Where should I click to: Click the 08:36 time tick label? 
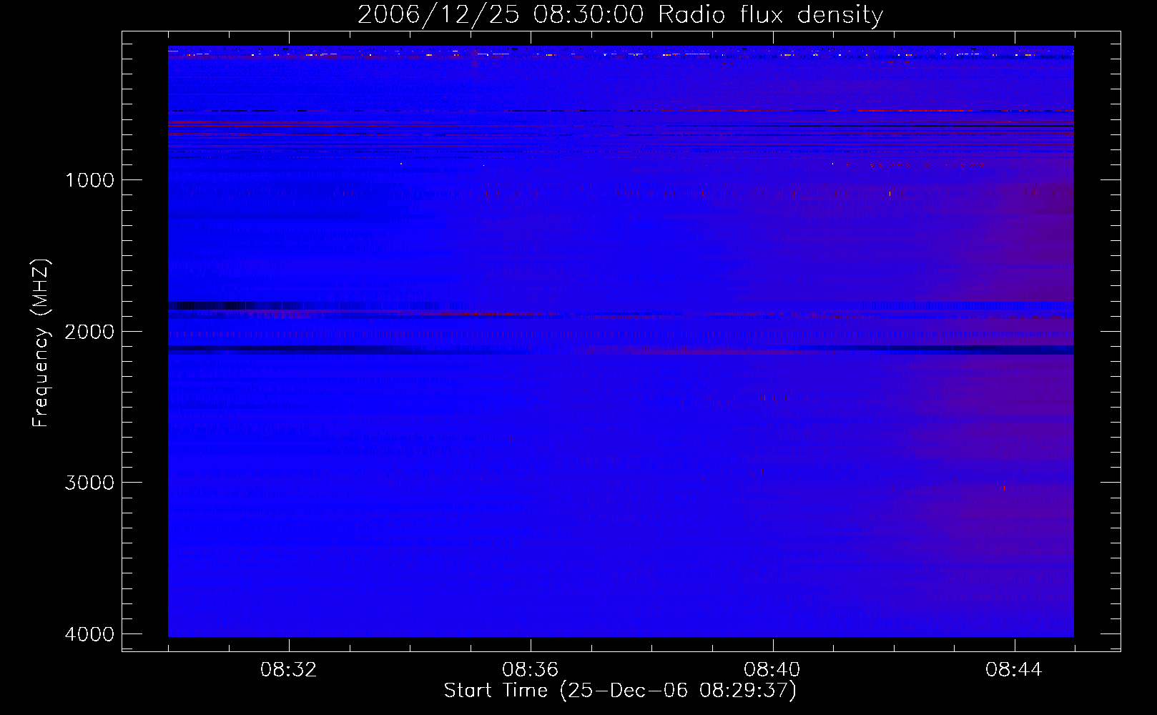531,670
